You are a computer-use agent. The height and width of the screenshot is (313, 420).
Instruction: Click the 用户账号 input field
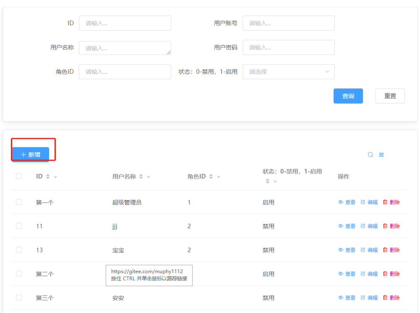(x=288, y=23)
